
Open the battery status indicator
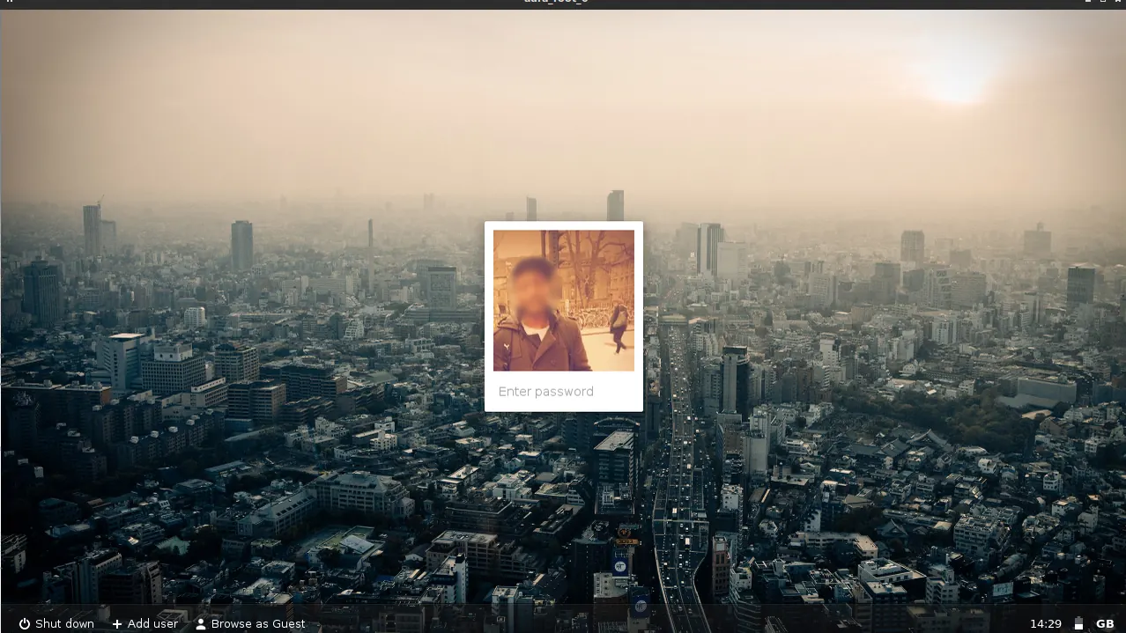(x=1078, y=623)
